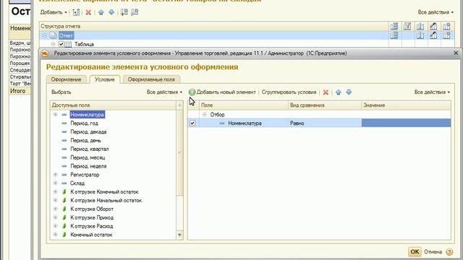Switch to the Оформление tab
The height and width of the screenshot is (260, 463).
[66, 79]
